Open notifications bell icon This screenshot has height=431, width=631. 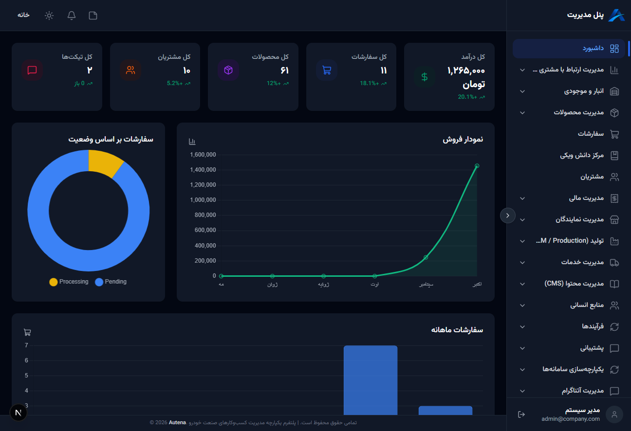point(72,16)
